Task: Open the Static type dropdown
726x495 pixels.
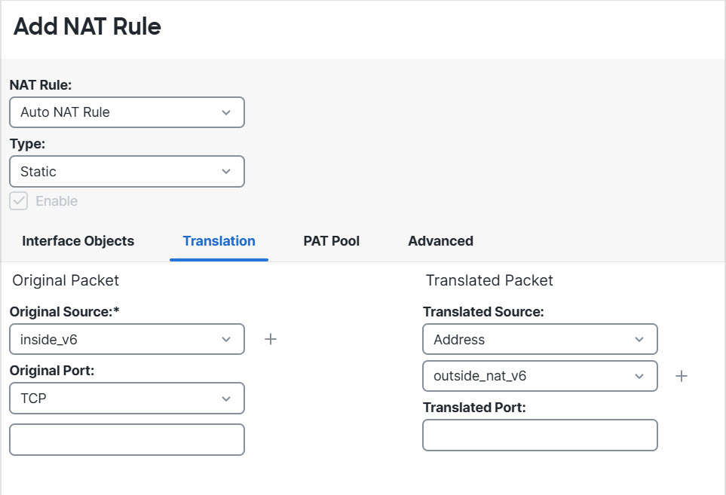Action: point(127,172)
